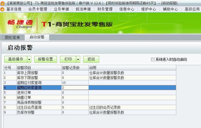Enable 系统进入时自动启动 checkbox
This screenshot has height=128, width=201.
point(153,60)
